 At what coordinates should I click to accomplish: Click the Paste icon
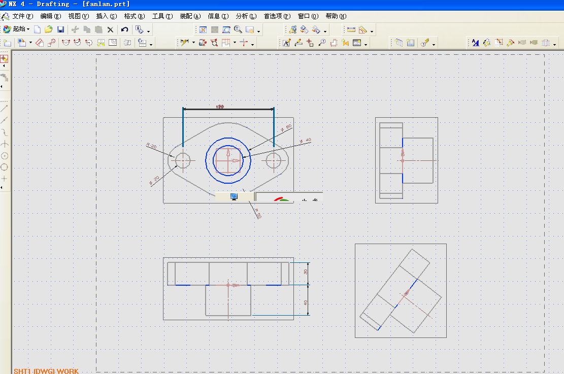click(x=98, y=29)
